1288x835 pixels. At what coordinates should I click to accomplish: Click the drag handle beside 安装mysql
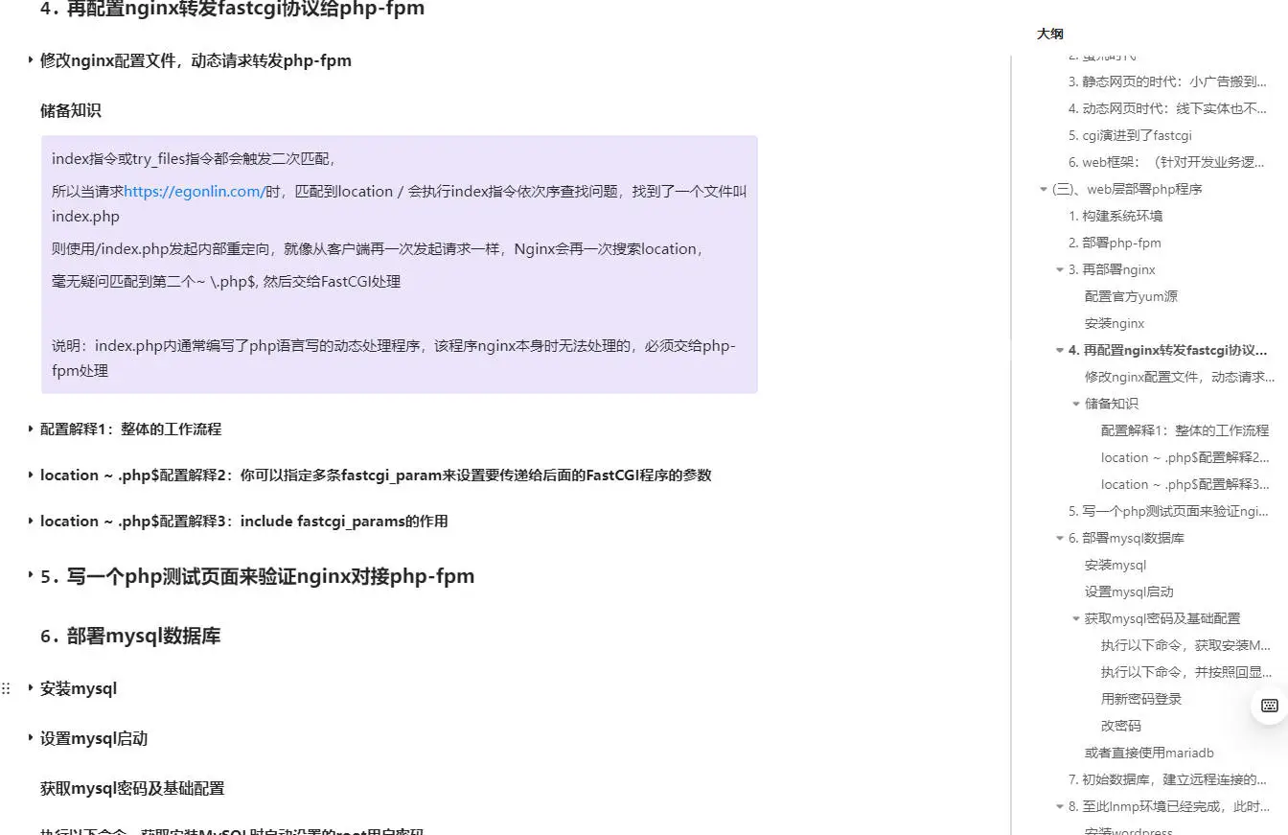(6, 687)
